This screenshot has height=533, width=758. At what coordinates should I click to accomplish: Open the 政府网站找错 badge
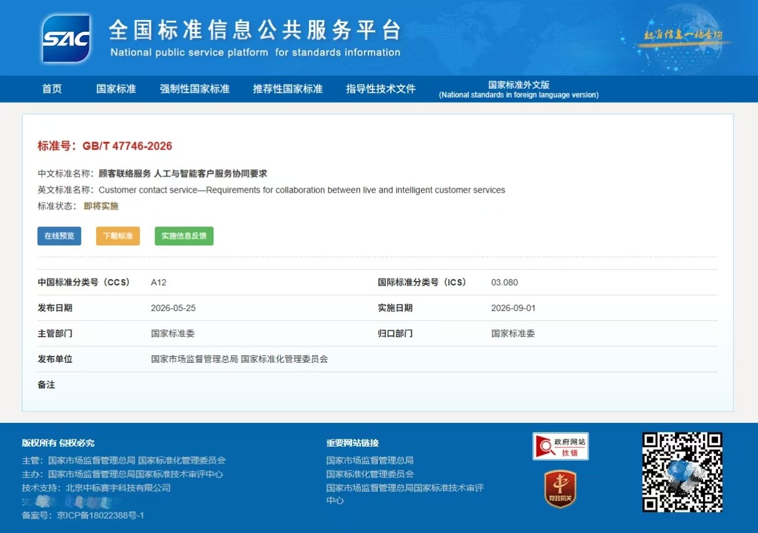click(x=560, y=446)
